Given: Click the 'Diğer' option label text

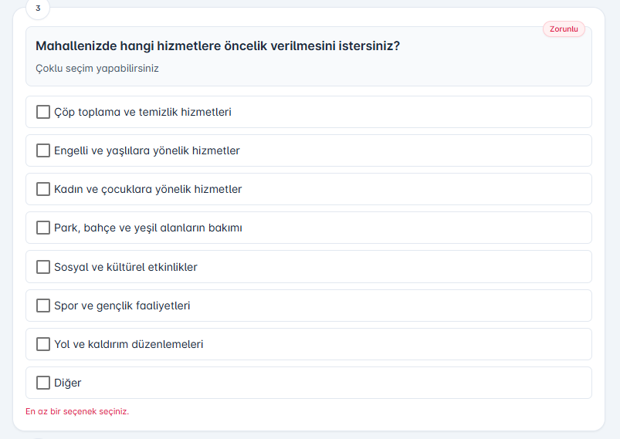Looking at the screenshot, I should pyautogui.click(x=67, y=383).
